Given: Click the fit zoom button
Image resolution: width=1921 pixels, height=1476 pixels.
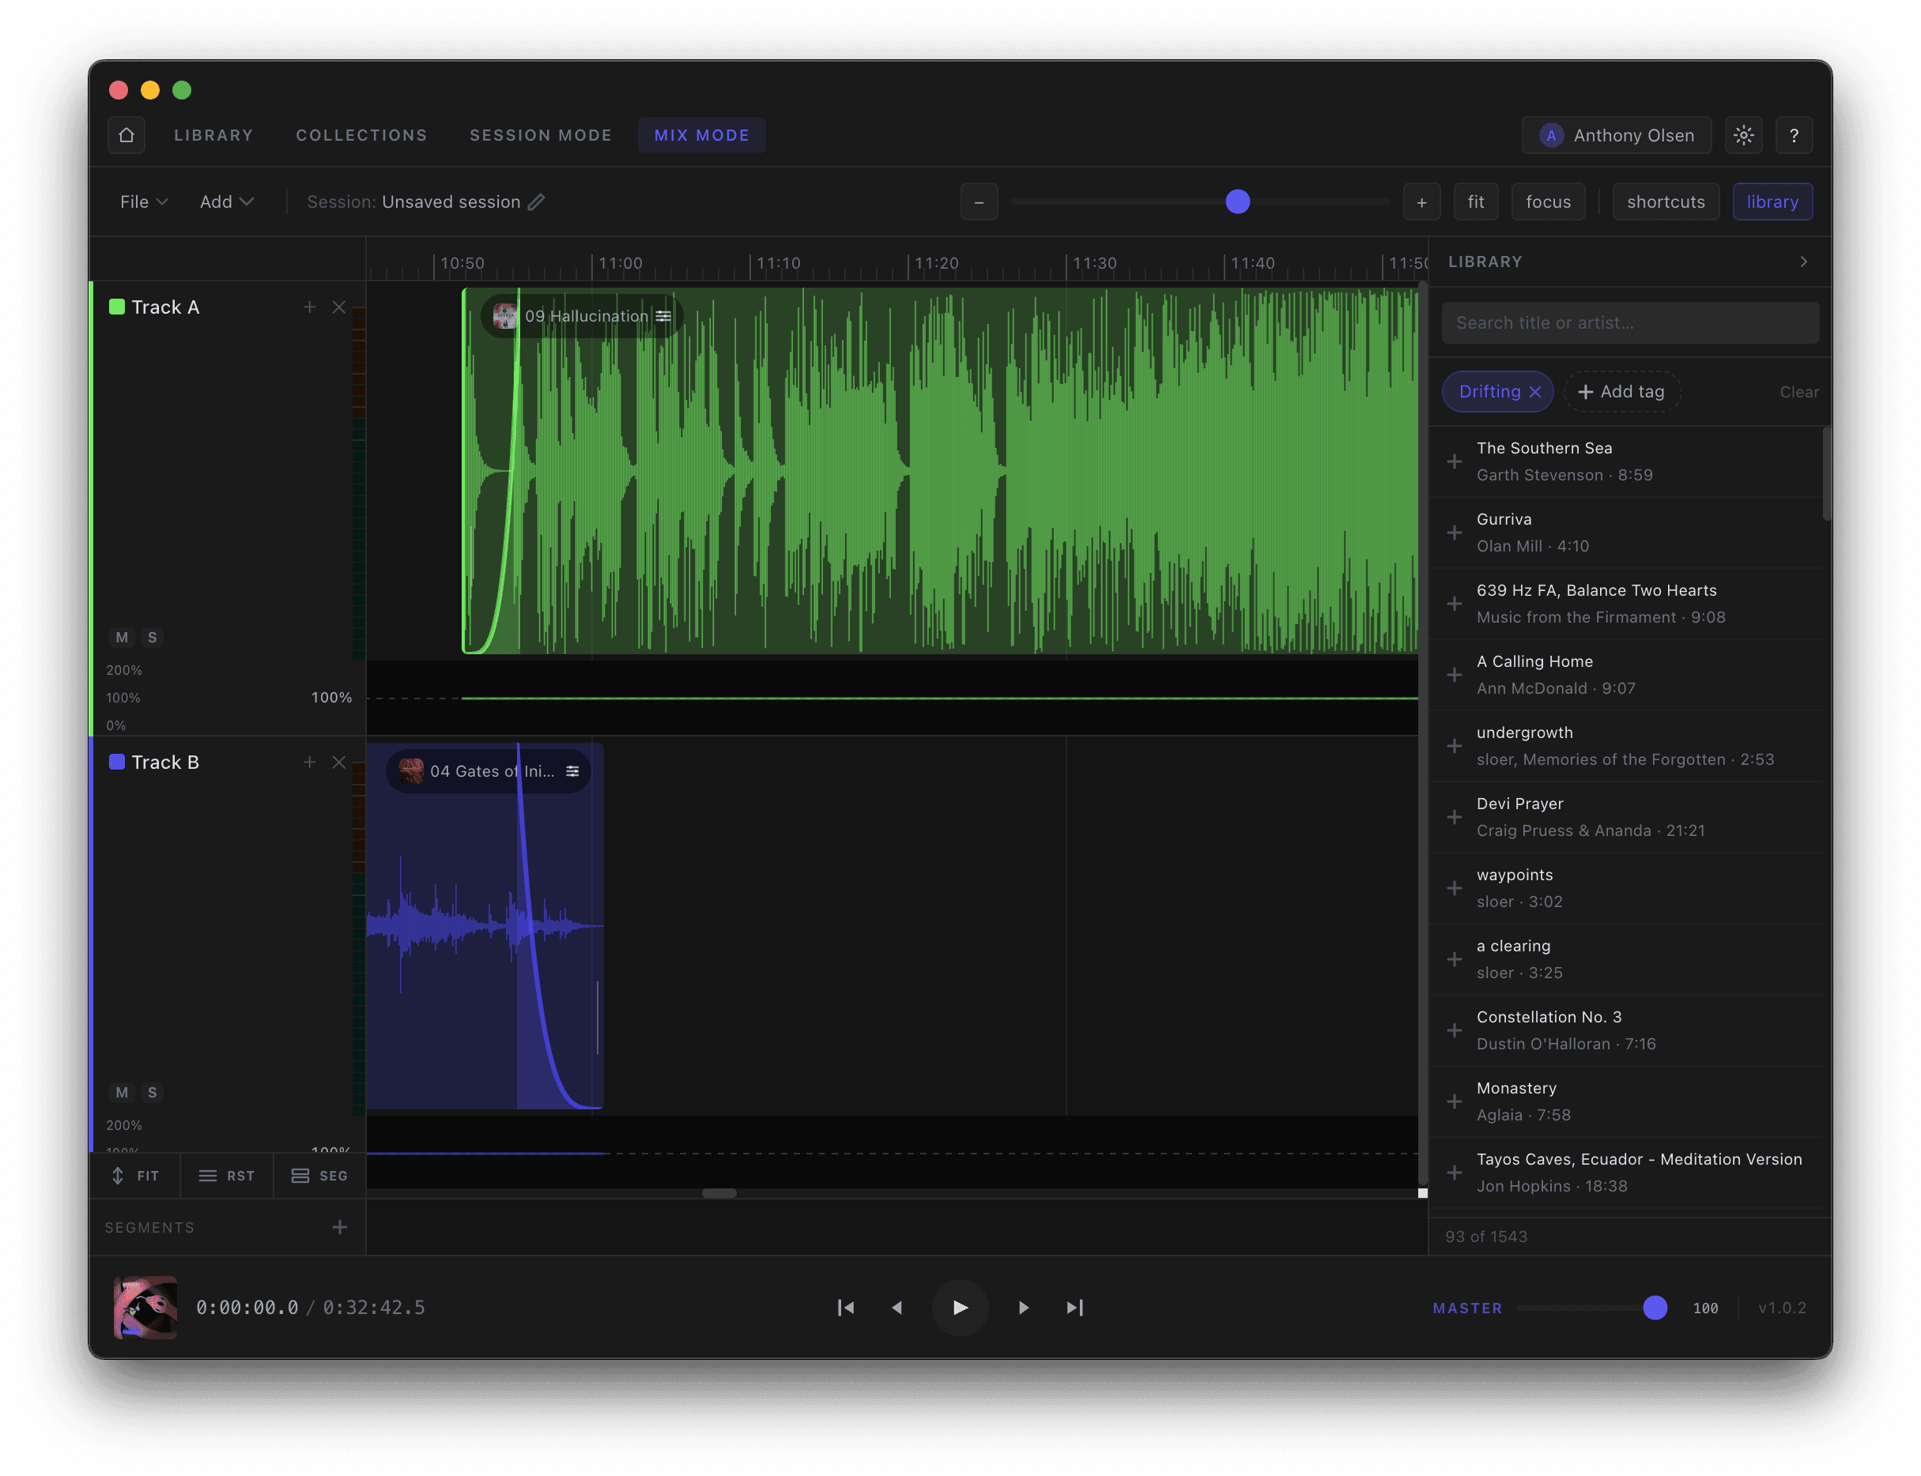Looking at the screenshot, I should pyautogui.click(x=1475, y=202).
